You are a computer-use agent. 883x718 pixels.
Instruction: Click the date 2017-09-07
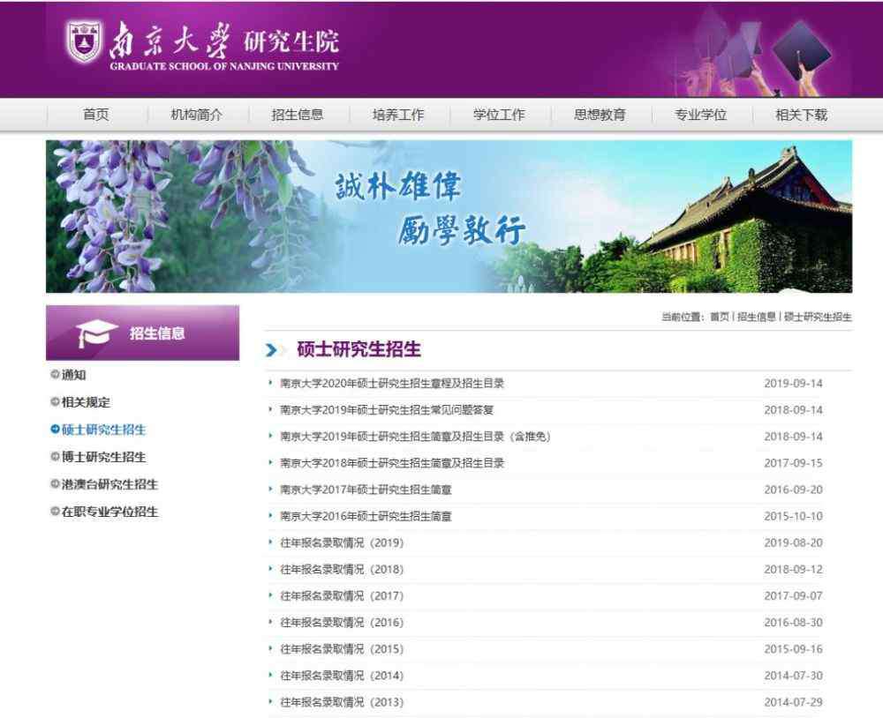794,596
